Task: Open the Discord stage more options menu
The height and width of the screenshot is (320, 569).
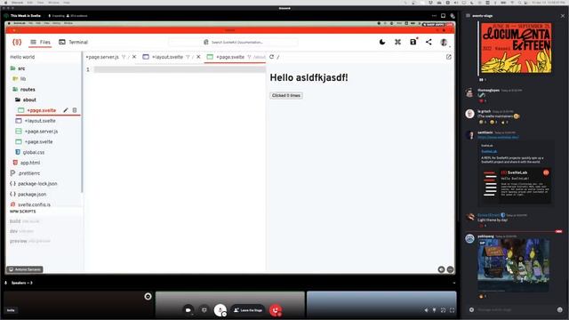Action: pyautogui.click(x=434, y=16)
